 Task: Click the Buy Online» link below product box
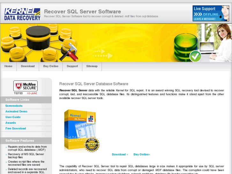tap(142, 155)
